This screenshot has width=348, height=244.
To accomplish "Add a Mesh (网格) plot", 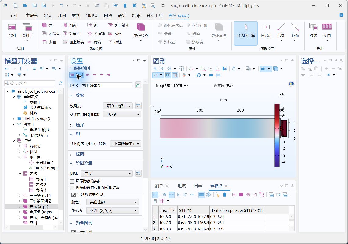I will [x=115, y=34].
